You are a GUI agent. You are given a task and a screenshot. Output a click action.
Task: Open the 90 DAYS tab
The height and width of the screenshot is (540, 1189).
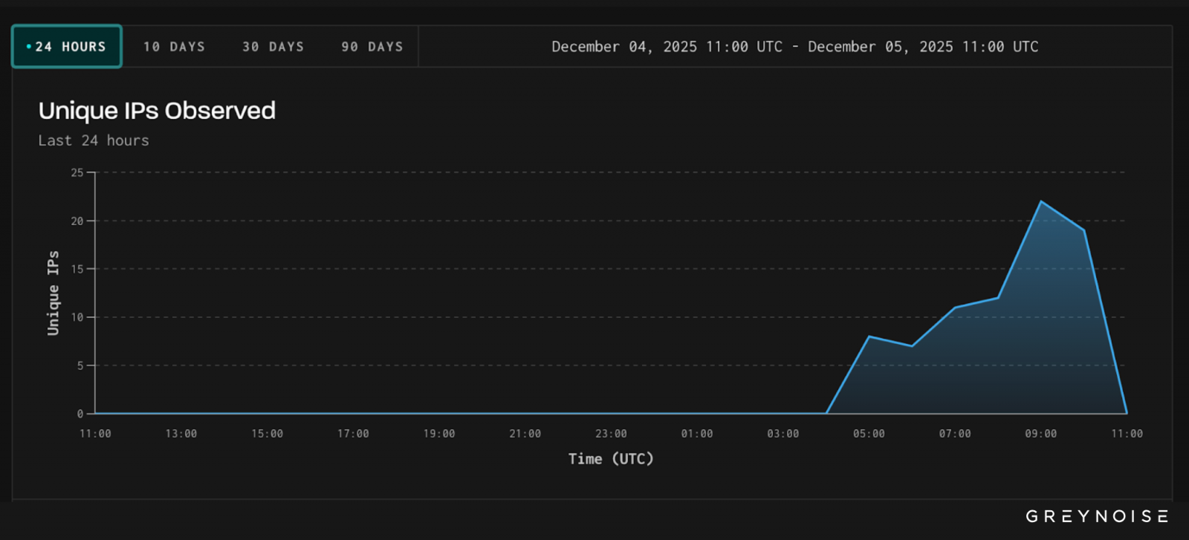pyautogui.click(x=372, y=47)
